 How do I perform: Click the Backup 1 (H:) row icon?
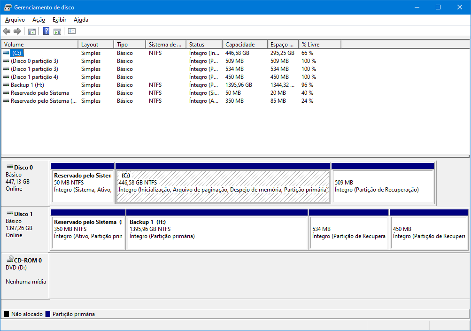click(6, 85)
